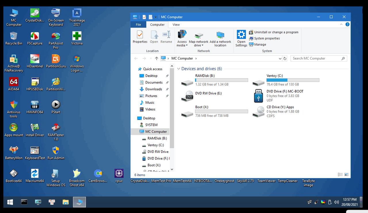368x213 pixels.
Task: Open the Macriumx64 desktop icon
Action: 35,175
